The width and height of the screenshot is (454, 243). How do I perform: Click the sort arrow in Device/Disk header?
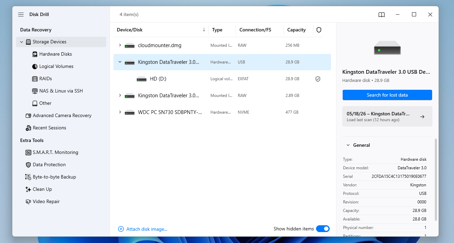pyautogui.click(x=204, y=30)
